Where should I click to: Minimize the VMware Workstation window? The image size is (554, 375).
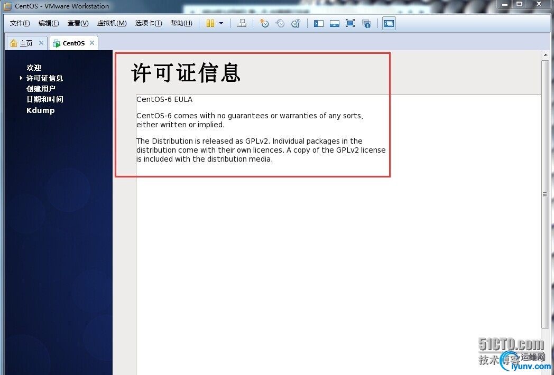tap(504, 4)
